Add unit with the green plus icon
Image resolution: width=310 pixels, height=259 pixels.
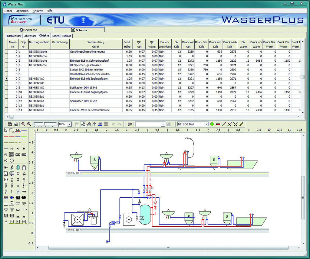[212, 124]
